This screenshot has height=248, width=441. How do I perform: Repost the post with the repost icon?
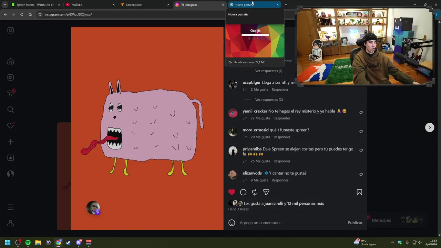point(255,192)
